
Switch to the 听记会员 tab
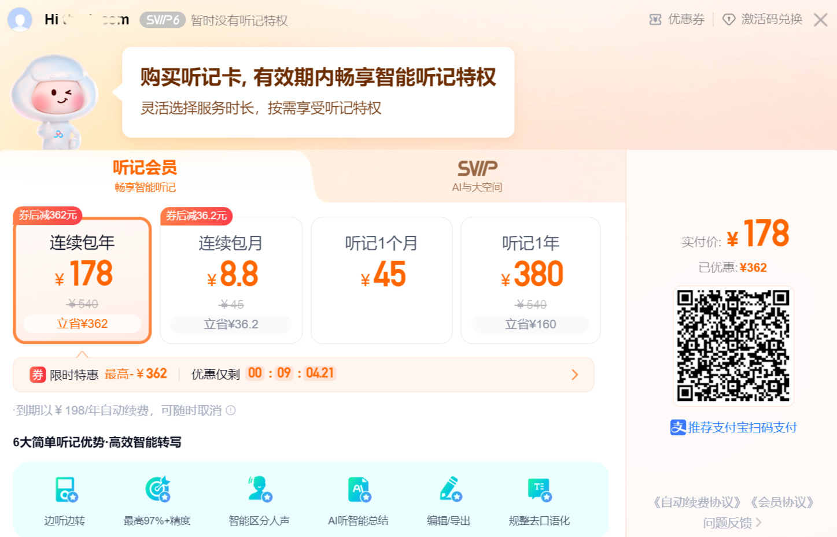pos(144,175)
